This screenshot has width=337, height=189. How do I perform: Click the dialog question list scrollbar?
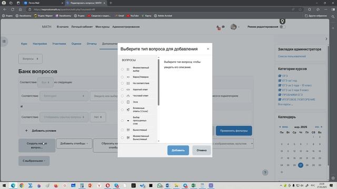pyautogui.click(x=158, y=82)
